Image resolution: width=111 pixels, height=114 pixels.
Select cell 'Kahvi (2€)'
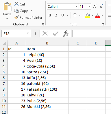(47, 95)
